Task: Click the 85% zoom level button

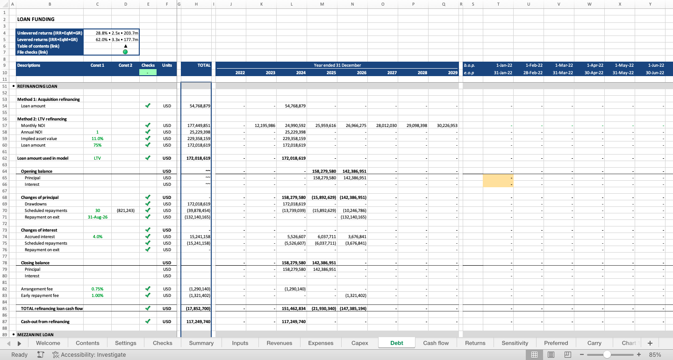Action: (x=655, y=355)
